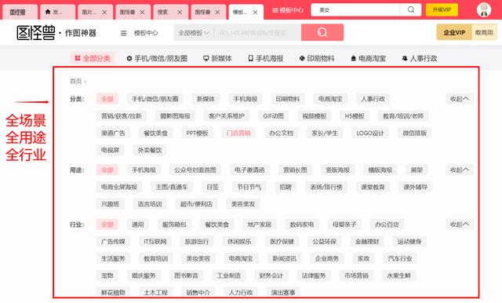Select the 客户关系维护 category tag
The image size is (502, 303).
[227, 116]
